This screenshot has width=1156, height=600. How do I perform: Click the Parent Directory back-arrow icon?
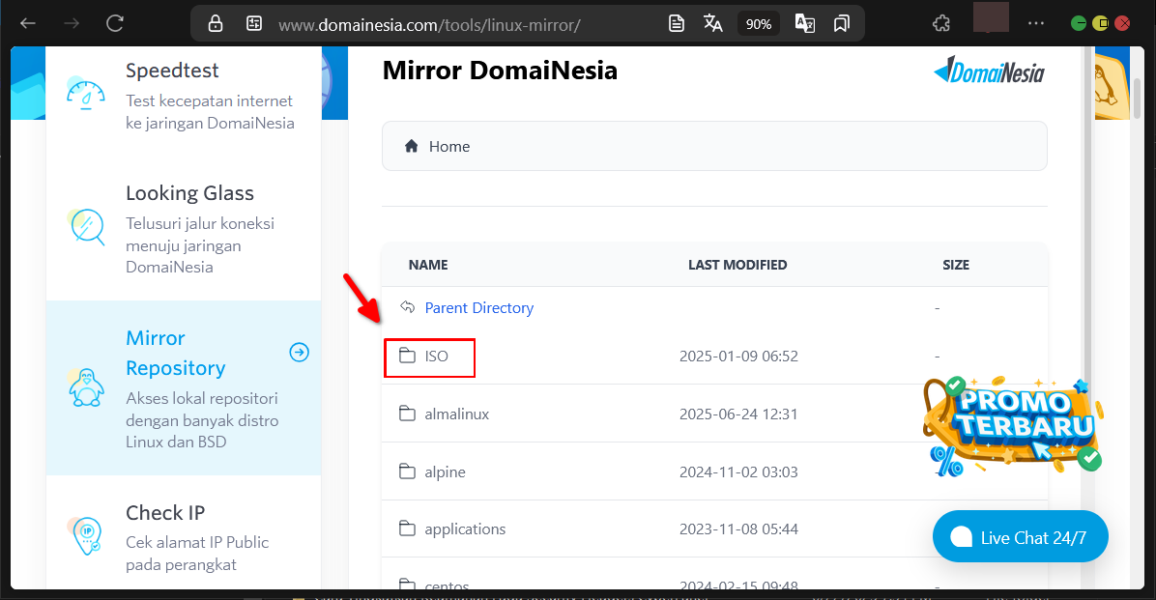[x=407, y=306]
